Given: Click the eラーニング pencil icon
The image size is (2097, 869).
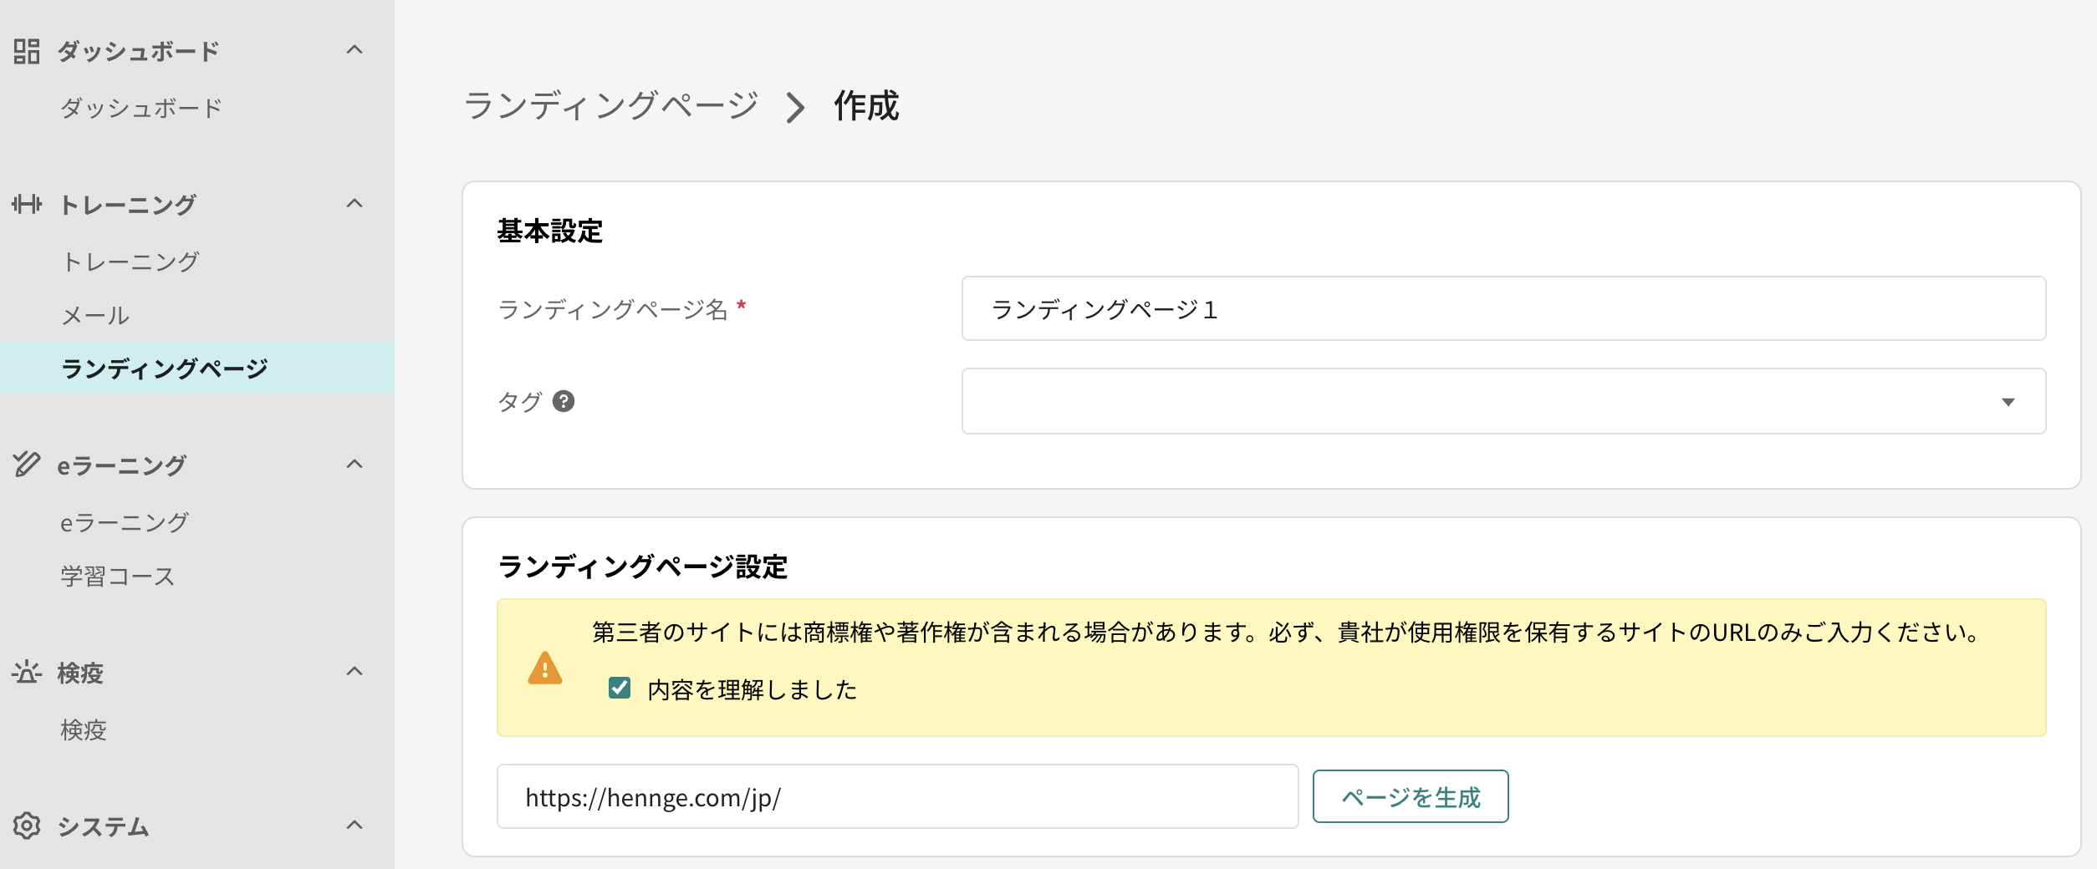Looking at the screenshot, I should click(x=27, y=464).
